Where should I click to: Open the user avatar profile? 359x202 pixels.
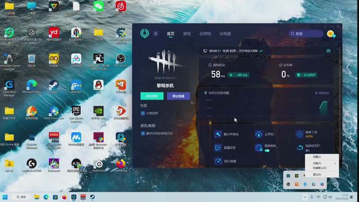pos(331,34)
